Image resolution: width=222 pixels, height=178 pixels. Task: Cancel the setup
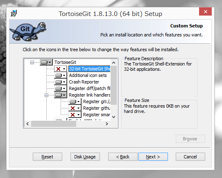[x=190, y=157]
